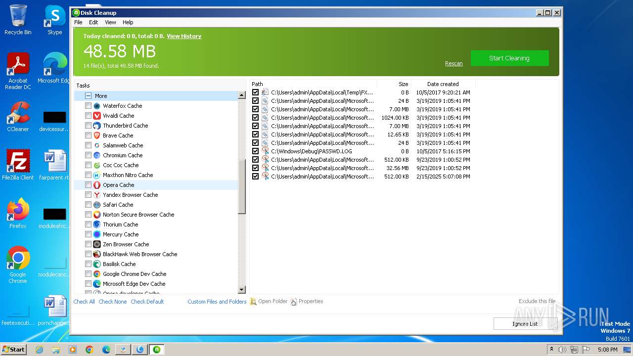
Task: Tick the Brave Cache checkbox
Action: pyautogui.click(x=88, y=135)
